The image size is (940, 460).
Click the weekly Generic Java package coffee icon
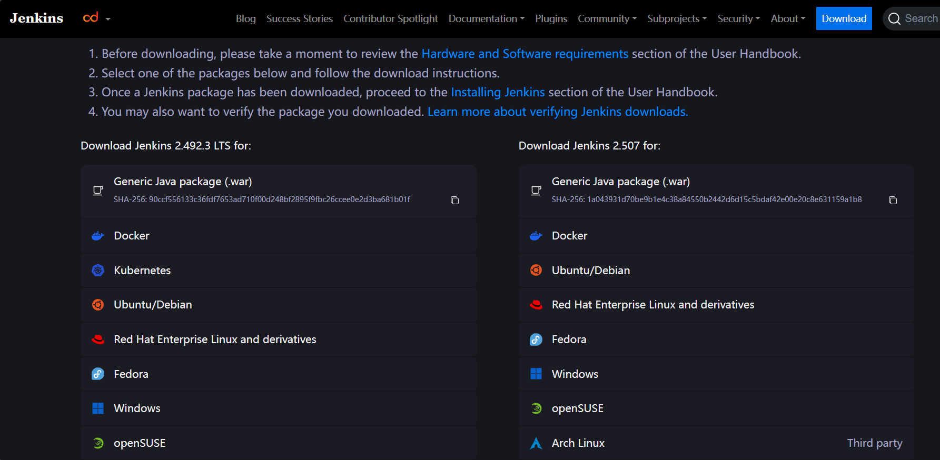pos(536,191)
